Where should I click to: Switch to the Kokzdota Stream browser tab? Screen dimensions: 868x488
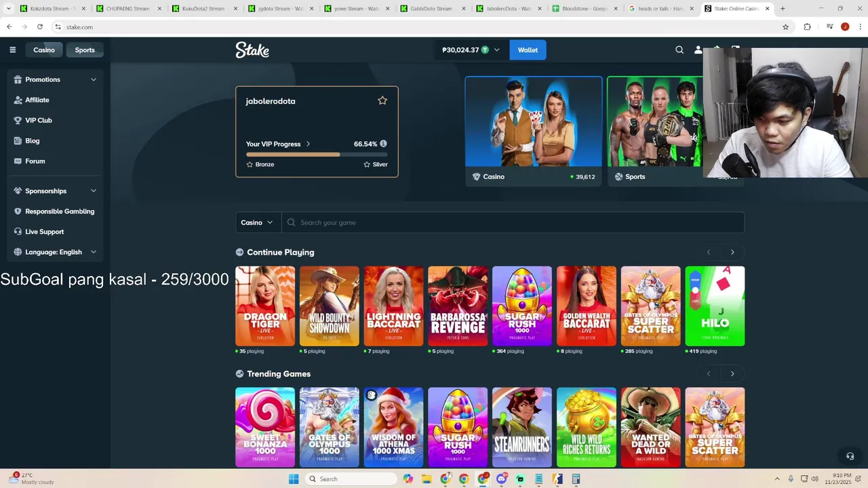[54, 9]
